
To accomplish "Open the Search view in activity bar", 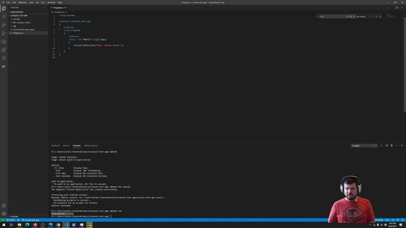I will (x=4, y=17).
